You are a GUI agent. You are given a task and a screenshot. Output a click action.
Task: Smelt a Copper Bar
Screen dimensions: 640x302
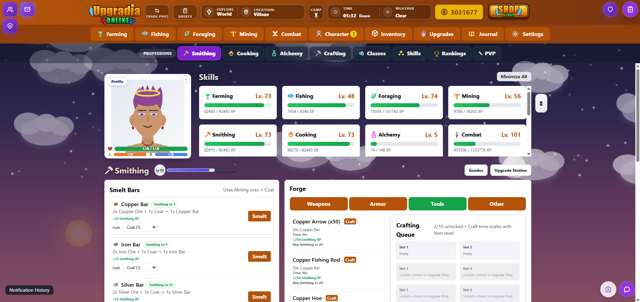pos(259,216)
